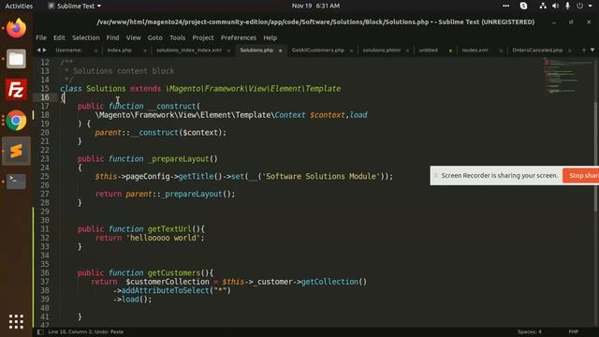Switch to the GetAllCustomers.php tab
The height and width of the screenshot is (337, 599).
[x=318, y=50]
